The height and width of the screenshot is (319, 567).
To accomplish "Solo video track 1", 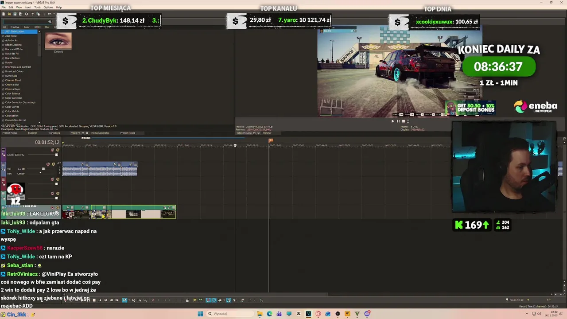I will point(58,150).
